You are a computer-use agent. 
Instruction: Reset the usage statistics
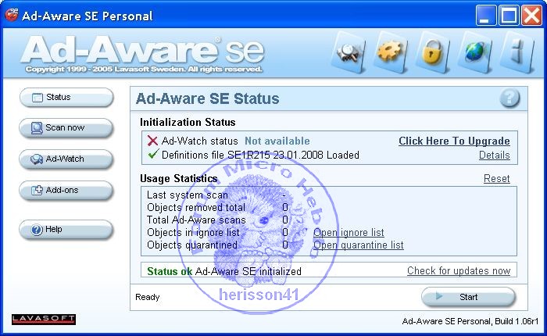click(x=497, y=179)
